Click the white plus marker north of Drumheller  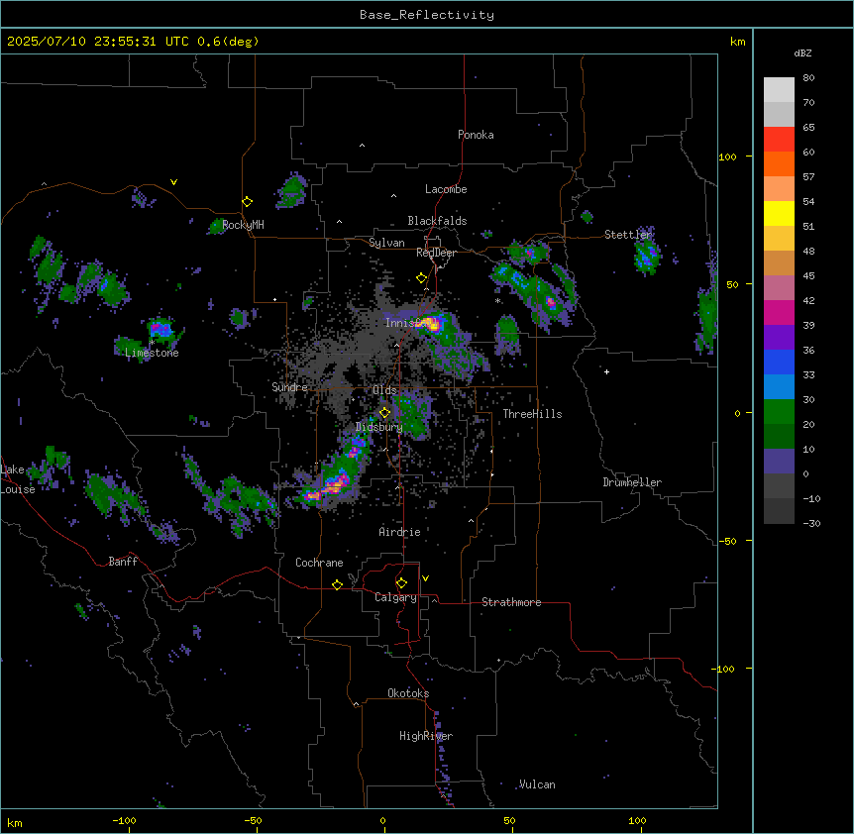(606, 371)
